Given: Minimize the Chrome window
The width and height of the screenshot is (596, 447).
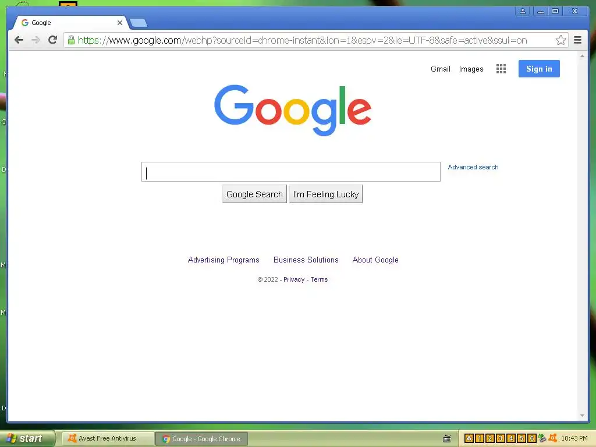Looking at the screenshot, I should pyautogui.click(x=540, y=12).
